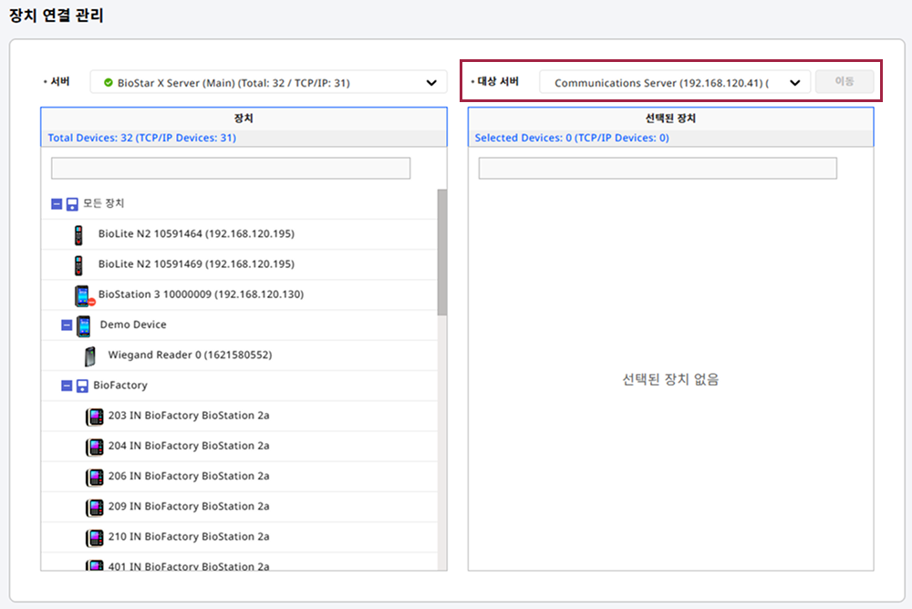Click the 203 IN BioFactory device icon
912x609 pixels.
point(95,416)
